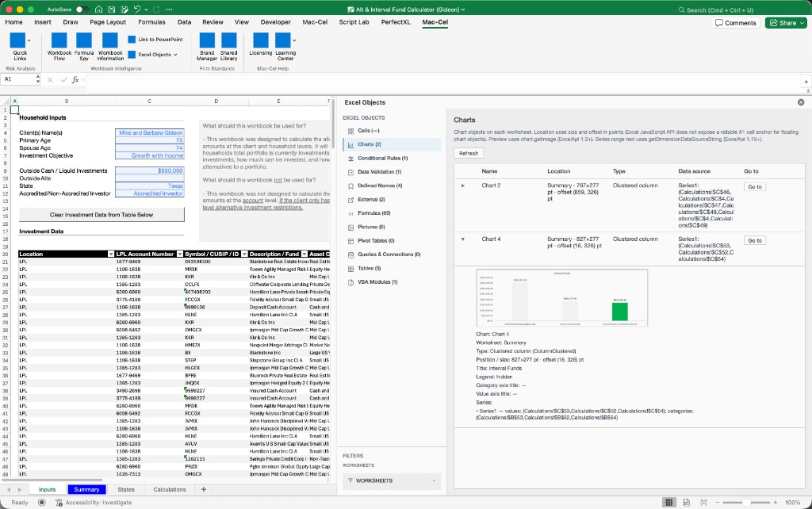
Task: Click the add new sheet plus button
Action: [204, 489]
